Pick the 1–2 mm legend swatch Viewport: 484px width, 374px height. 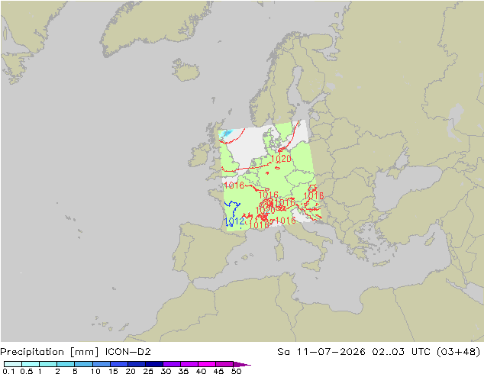coord(48,364)
